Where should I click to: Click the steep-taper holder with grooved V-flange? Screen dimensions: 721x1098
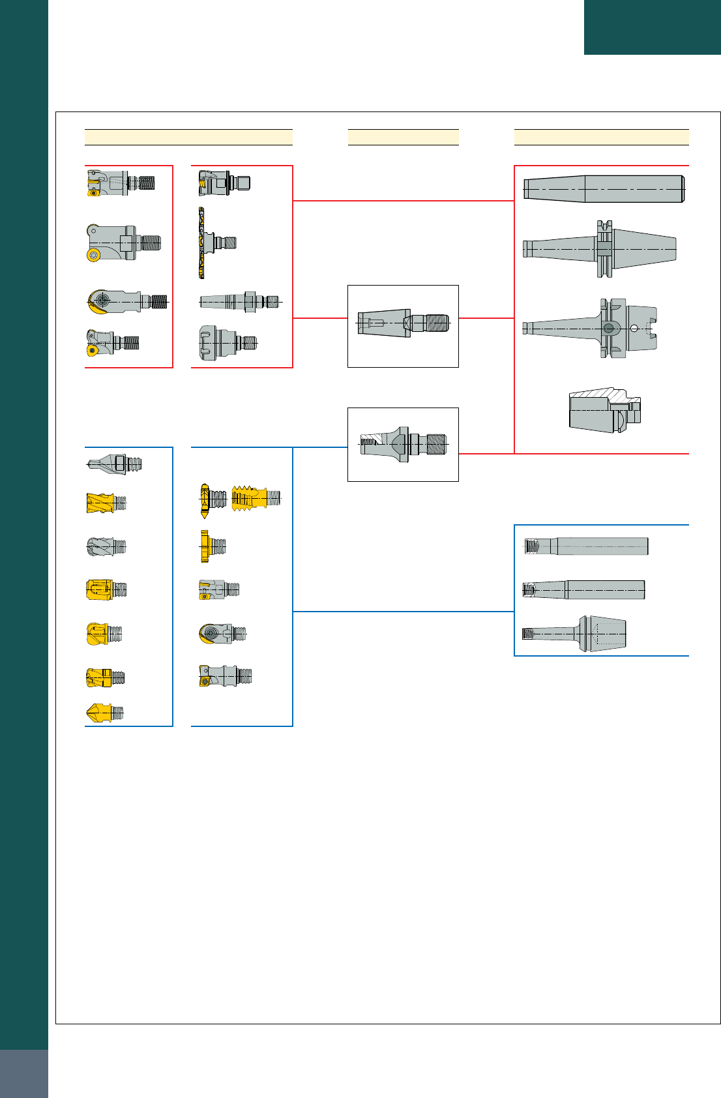pos(600,249)
